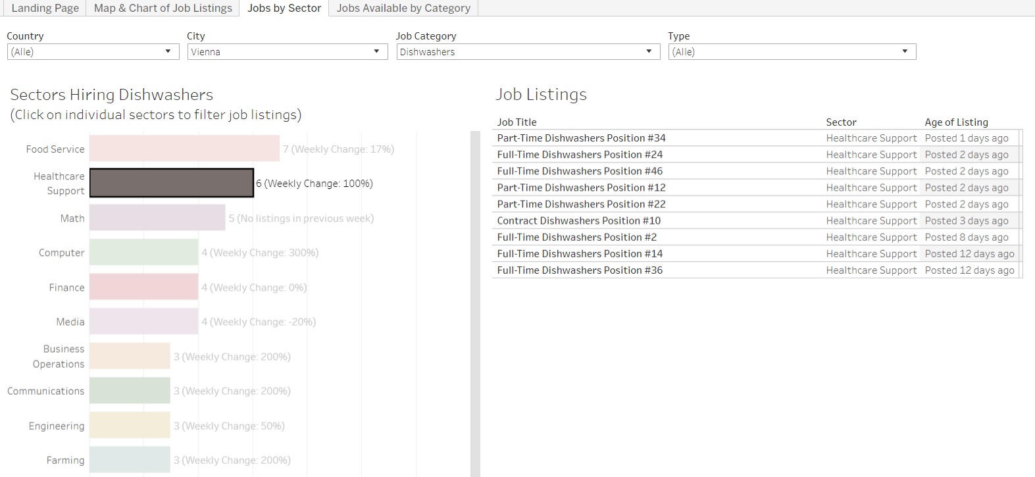The height and width of the screenshot is (477, 1035).
Task: Expand the Country filter dropdown
Action: point(93,52)
